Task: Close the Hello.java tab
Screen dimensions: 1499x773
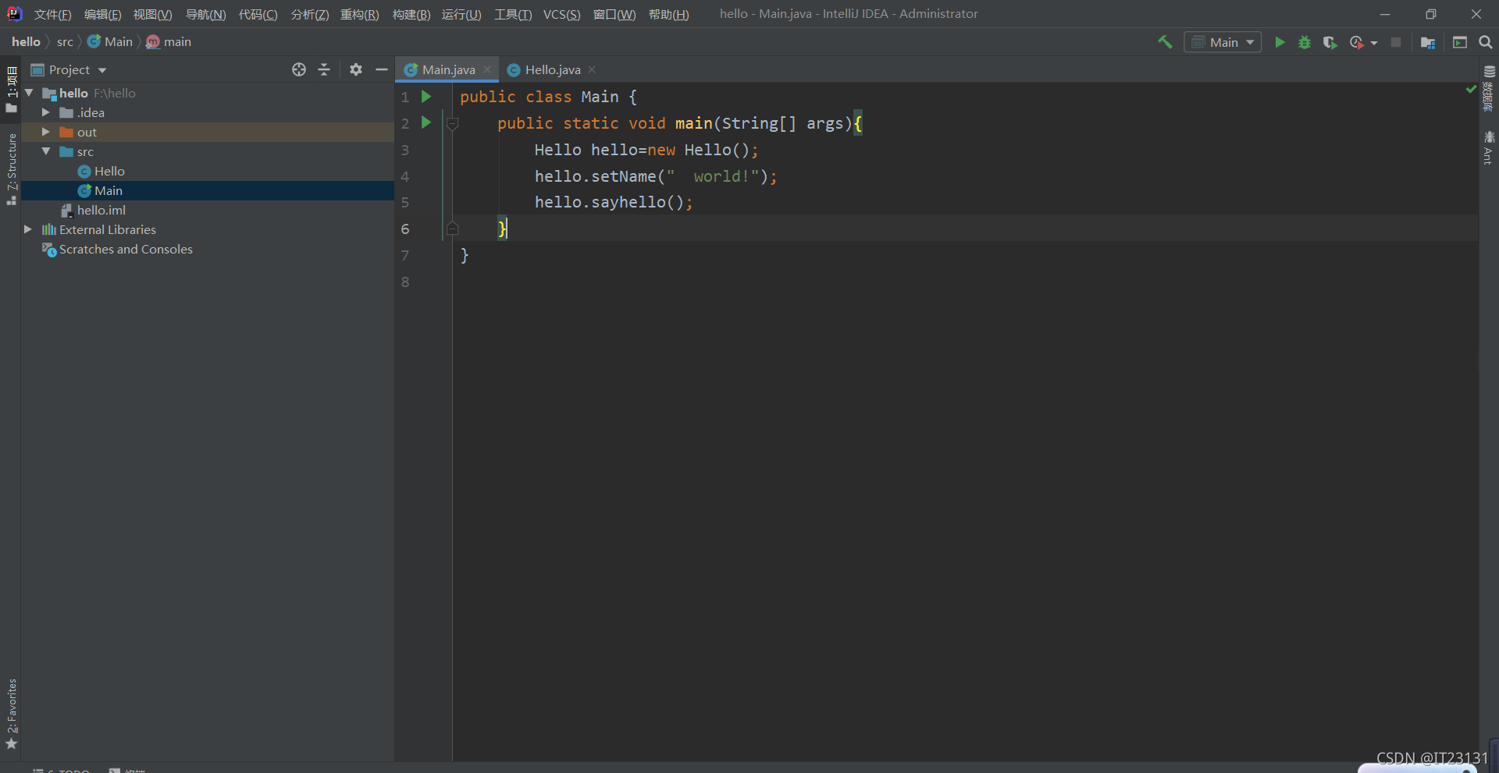Action: (x=592, y=69)
